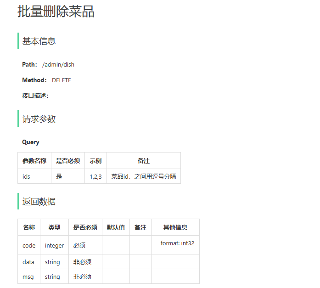The width and height of the screenshot is (320, 288).
Task: Select the 请求参数 section heading
Action: click(39, 119)
